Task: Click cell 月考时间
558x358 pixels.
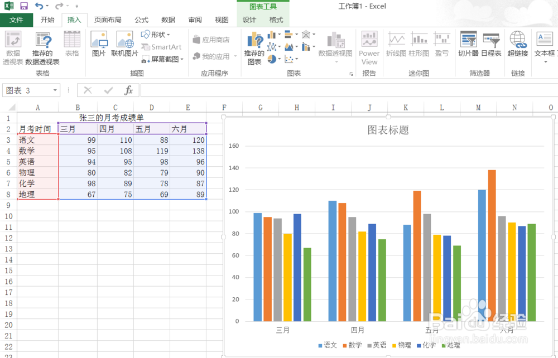Action: point(38,129)
